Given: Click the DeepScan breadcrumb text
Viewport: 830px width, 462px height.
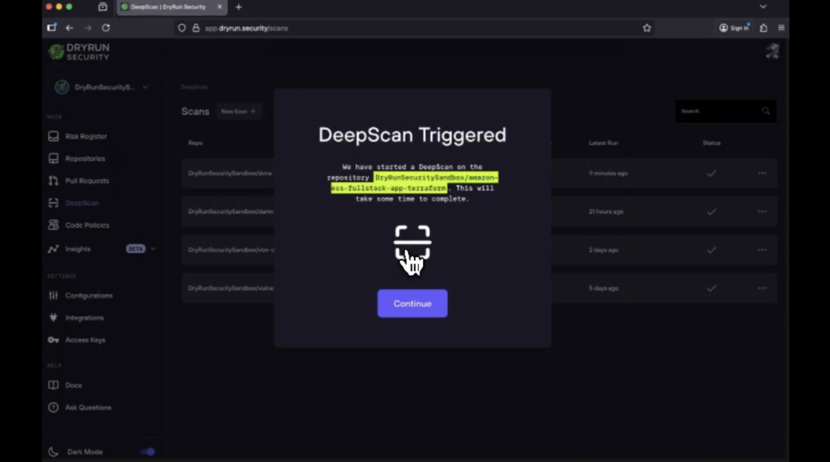Looking at the screenshot, I should 194,87.
